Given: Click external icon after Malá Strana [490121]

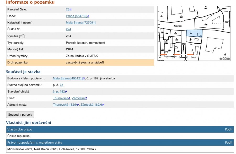Looking at the screenshot, I should [x=84, y=79].
